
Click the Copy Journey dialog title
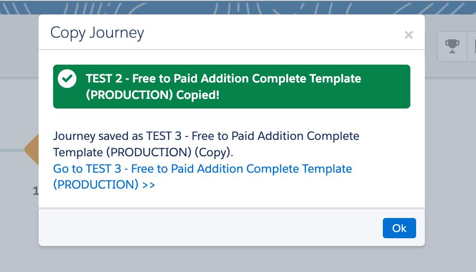pos(97,33)
